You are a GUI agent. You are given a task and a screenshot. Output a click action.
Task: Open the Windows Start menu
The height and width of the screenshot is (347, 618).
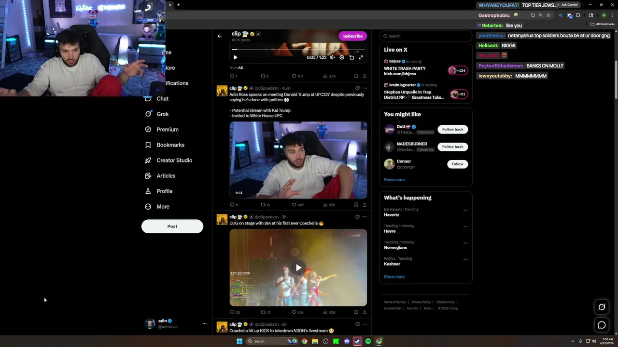point(239,341)
